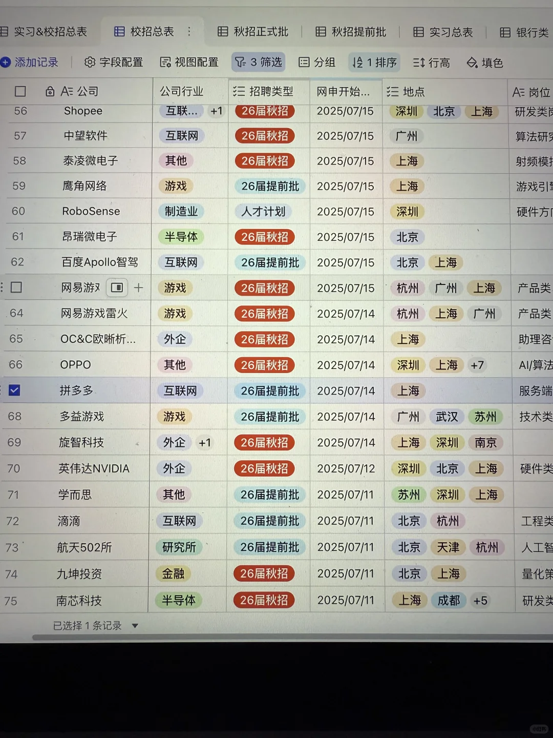Open the 3 筛选 filter panel
This screenshot has width=553, height=738.
258,63
